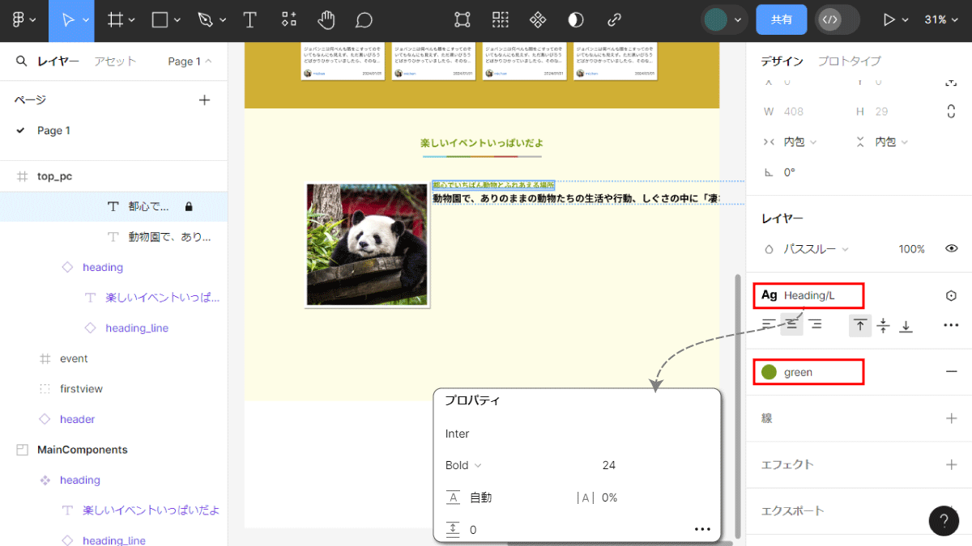Click the Heading/L text style
The image size is (972, 546).
click(809, 295)
